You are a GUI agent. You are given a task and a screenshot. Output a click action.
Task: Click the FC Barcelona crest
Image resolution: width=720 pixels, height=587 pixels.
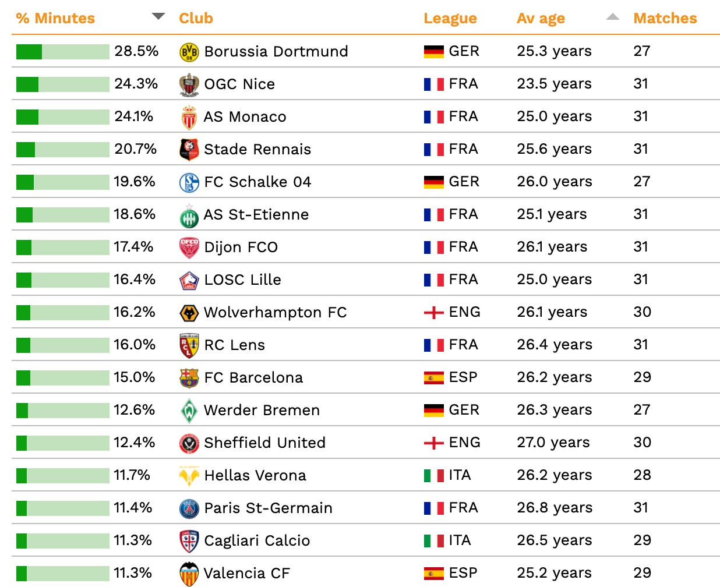pyautogui.click(x=189, y=378)
